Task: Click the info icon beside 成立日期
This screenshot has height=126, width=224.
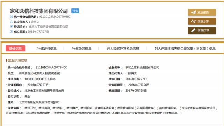Action: pos(12,32)
